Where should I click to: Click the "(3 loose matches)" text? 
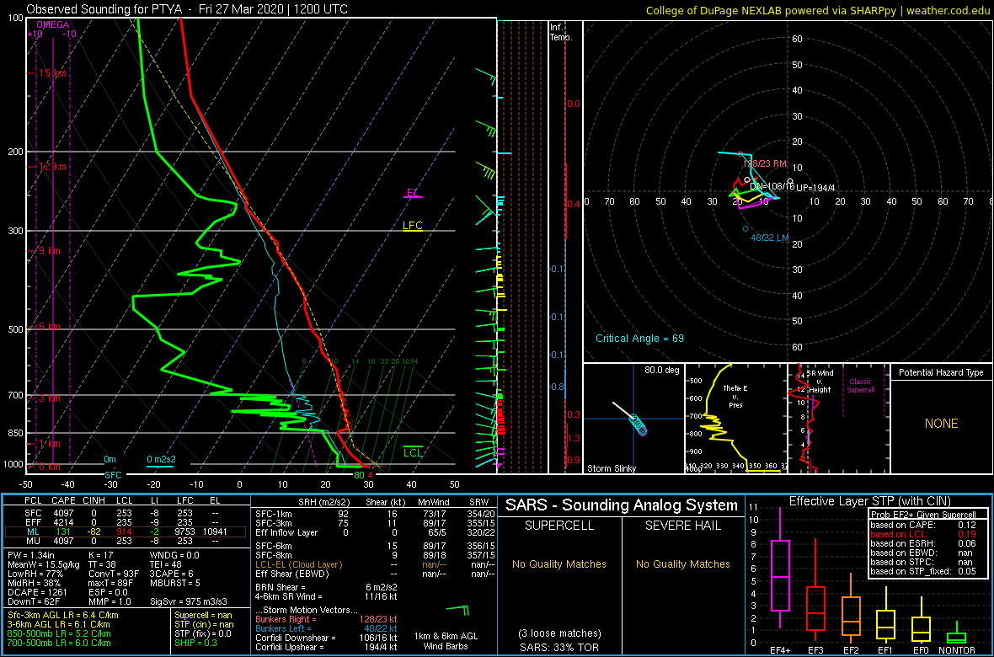pos(558,633)
